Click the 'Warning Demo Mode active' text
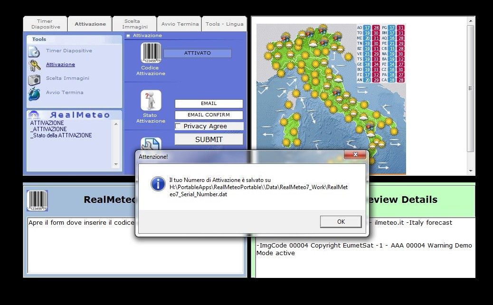 [364, 249]
